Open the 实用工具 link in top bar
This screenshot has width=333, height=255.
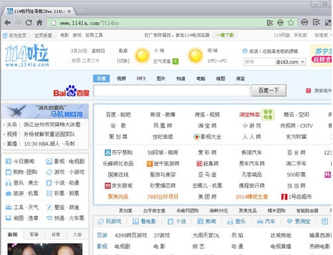pos(94,35)
